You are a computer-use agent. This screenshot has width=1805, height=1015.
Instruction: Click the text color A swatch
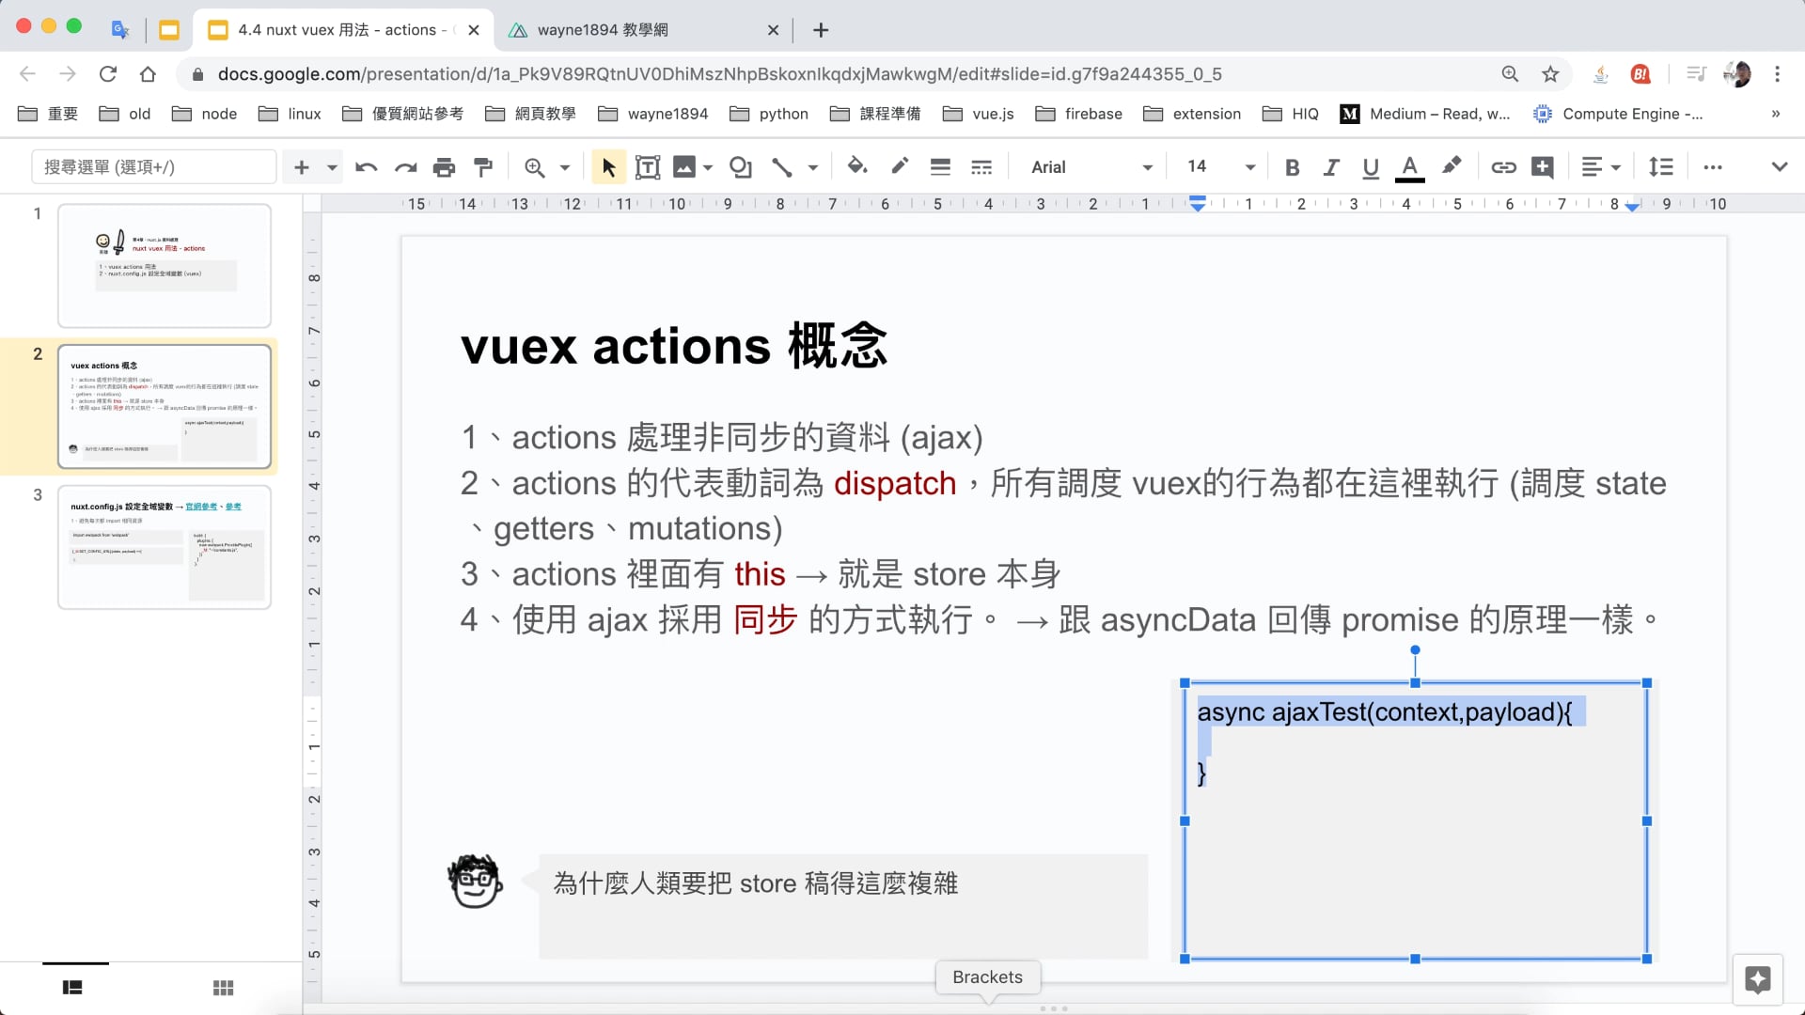tap(1409, 167)
